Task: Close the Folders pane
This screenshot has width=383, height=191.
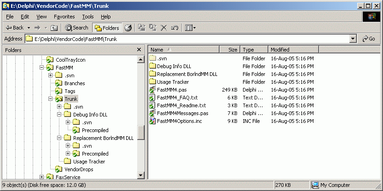Action: coord(139,50)
